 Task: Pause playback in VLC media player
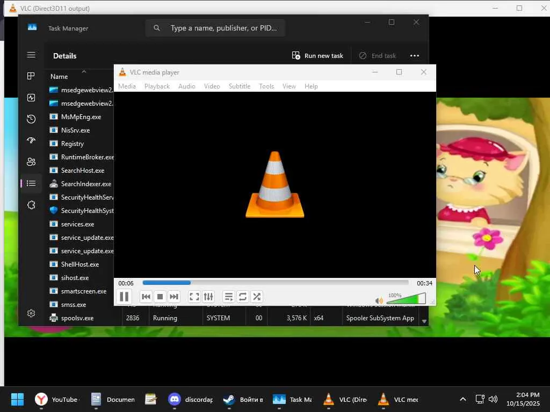[x=124, y=297]
